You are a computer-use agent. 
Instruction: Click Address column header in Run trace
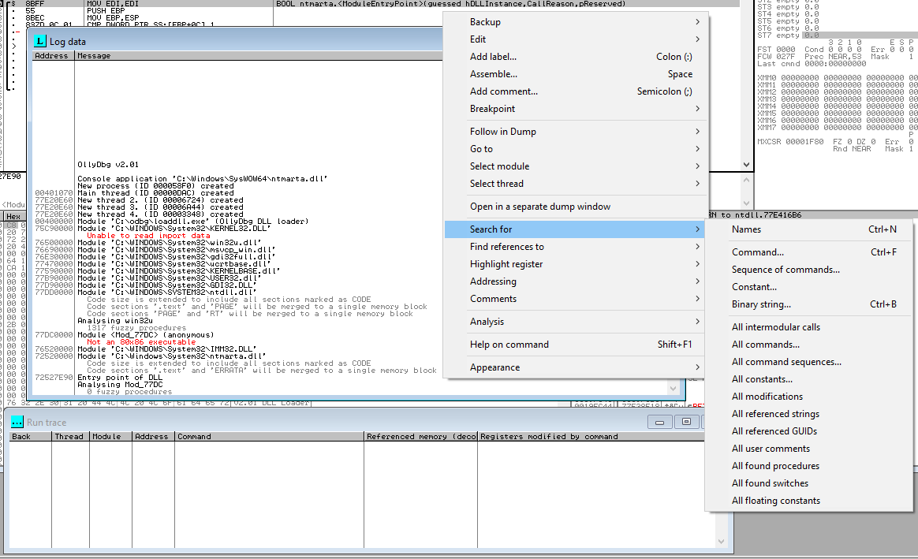153,437
